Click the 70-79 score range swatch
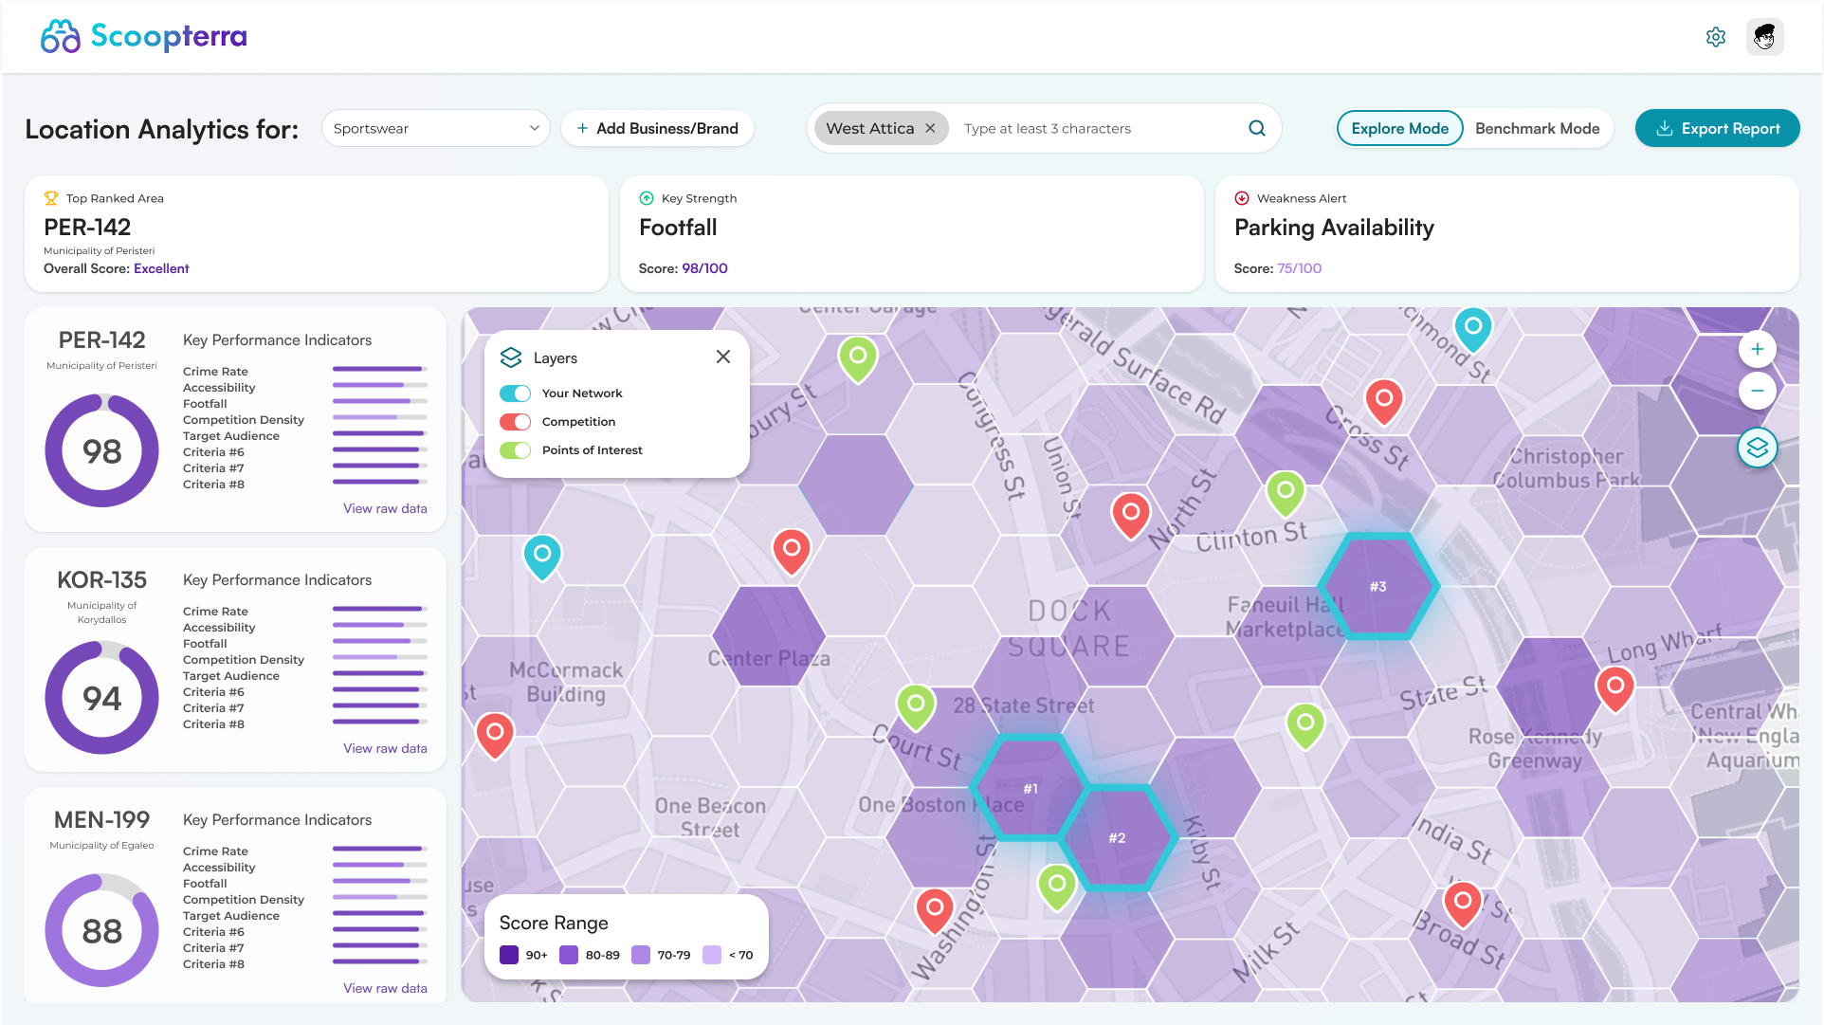Viewport: 1824px width, 1025px height. [641, 955]
